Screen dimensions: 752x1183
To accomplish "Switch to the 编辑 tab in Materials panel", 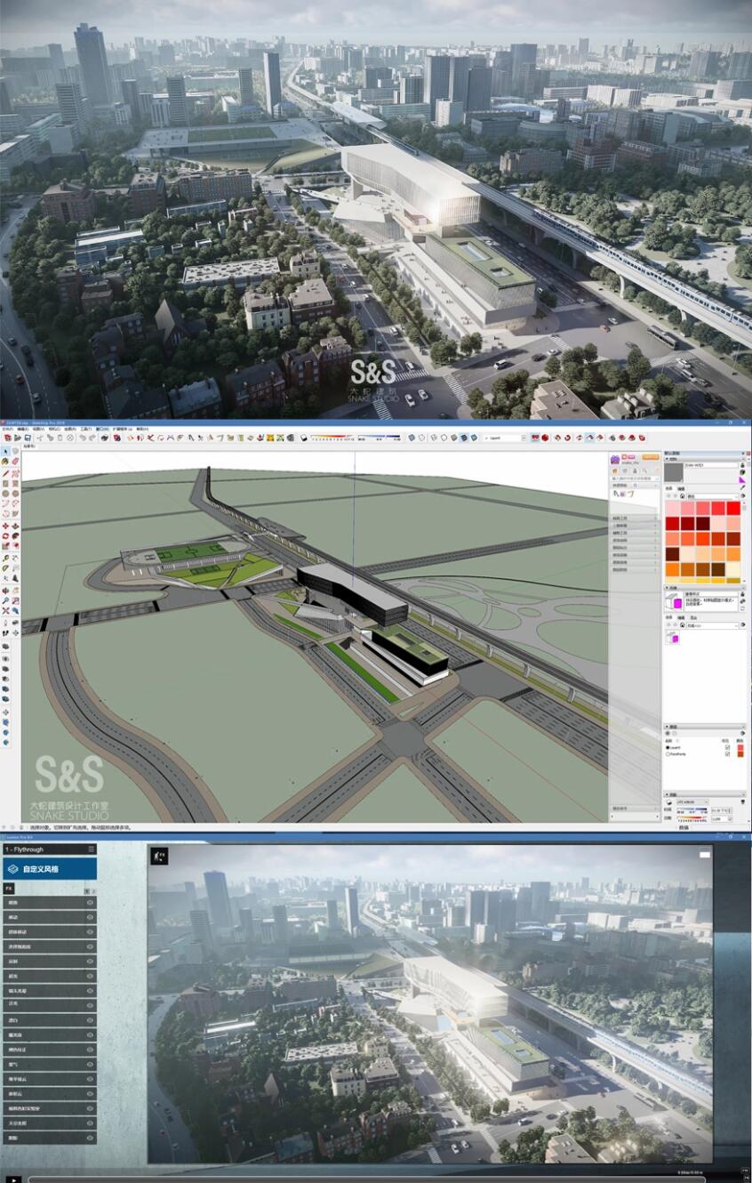I will point(681,488).
